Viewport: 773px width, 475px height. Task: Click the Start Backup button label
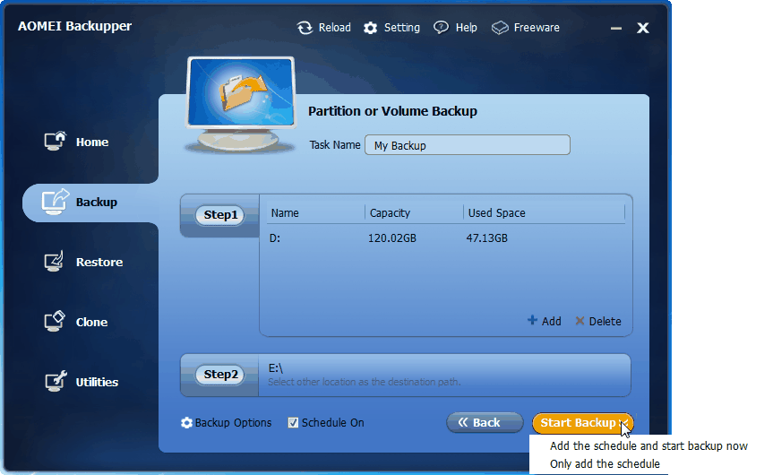coord(578,423)
